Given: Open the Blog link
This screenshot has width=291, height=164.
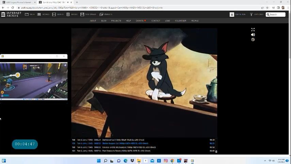Looking at the screenshot, I should pos(104,20).
